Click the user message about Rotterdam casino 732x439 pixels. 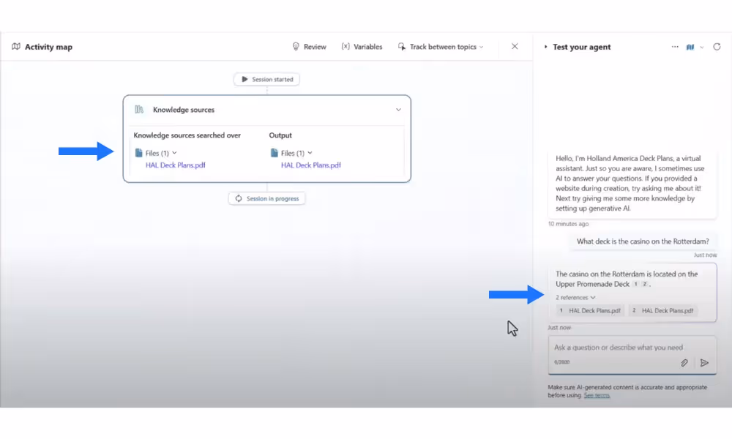[x=643, y=241]
